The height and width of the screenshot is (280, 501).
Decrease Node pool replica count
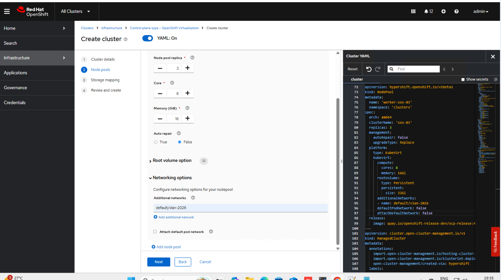[x=160, y=68]
